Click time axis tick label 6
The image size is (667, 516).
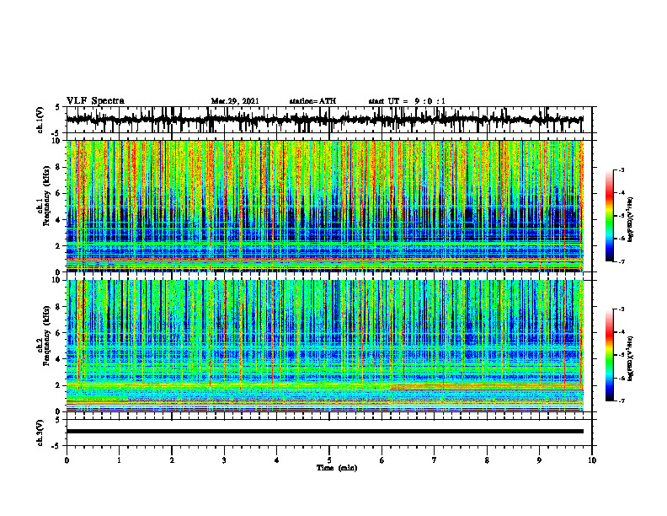[x=382, y=460]
